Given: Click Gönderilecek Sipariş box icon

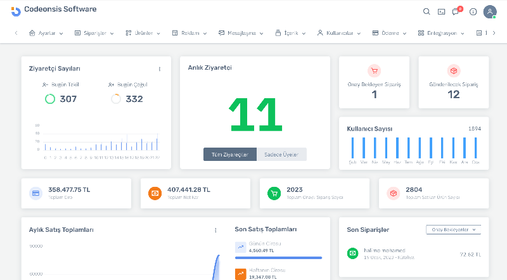Looking at the screenshot, I should tap(453, 71).
